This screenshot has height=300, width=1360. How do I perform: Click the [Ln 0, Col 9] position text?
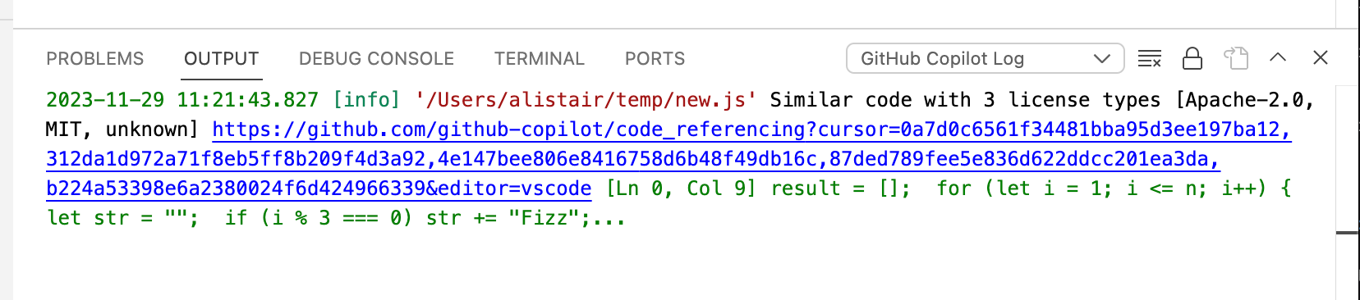tap(681, 189)
